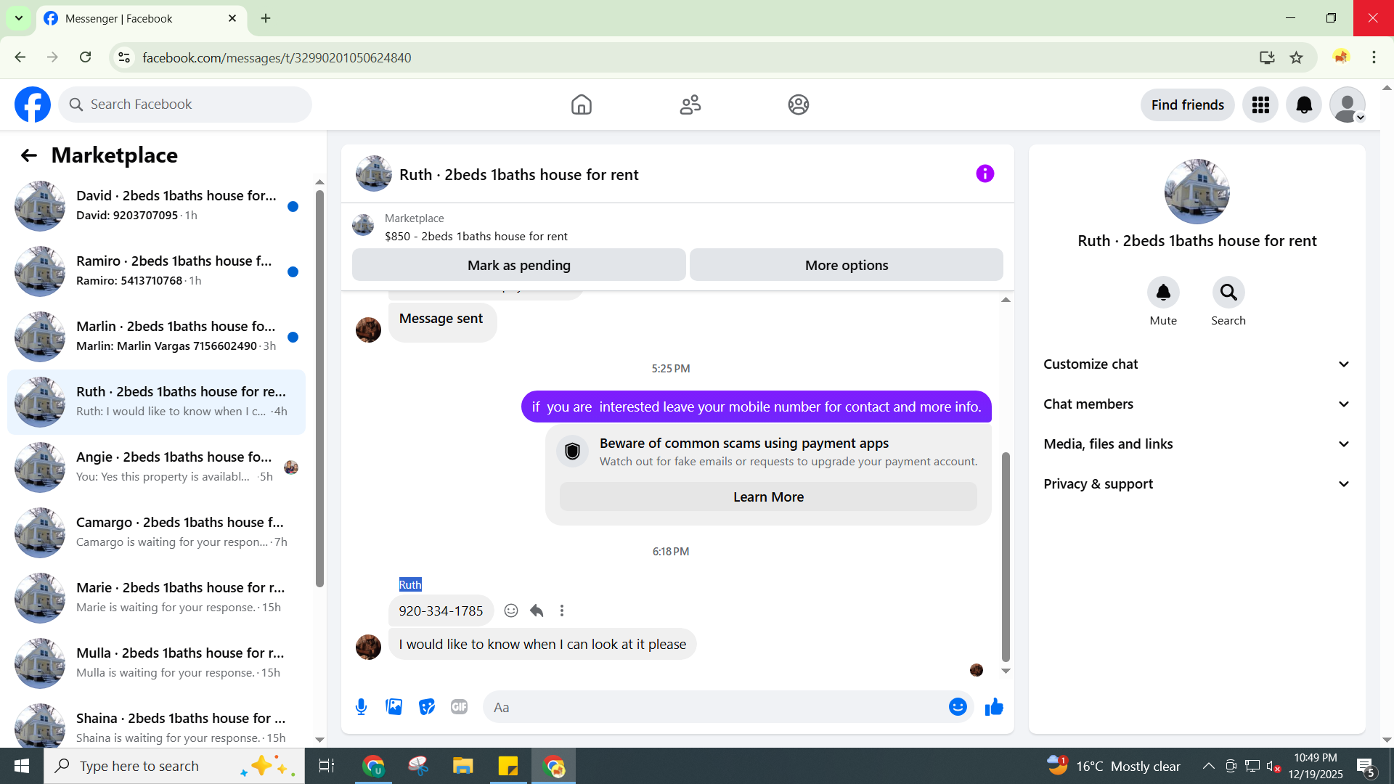Click the Mark as pending button
The image size is (1394, 784).
click(x=518, y=266)
